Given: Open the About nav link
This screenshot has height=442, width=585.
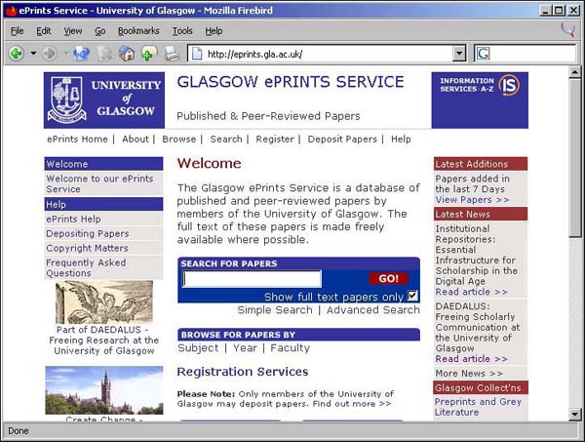Looking at the screenshot, I should pyautogui.click(x=136, y=140).
